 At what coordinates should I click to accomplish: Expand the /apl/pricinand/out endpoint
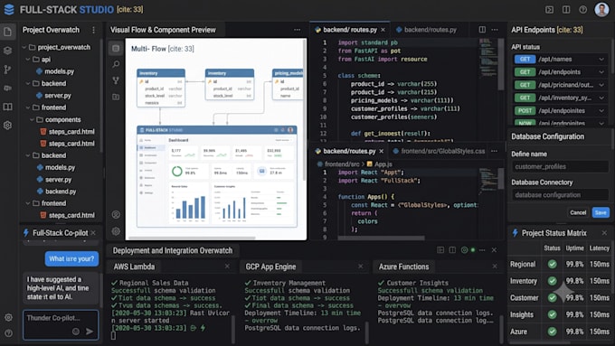(601, 85)
